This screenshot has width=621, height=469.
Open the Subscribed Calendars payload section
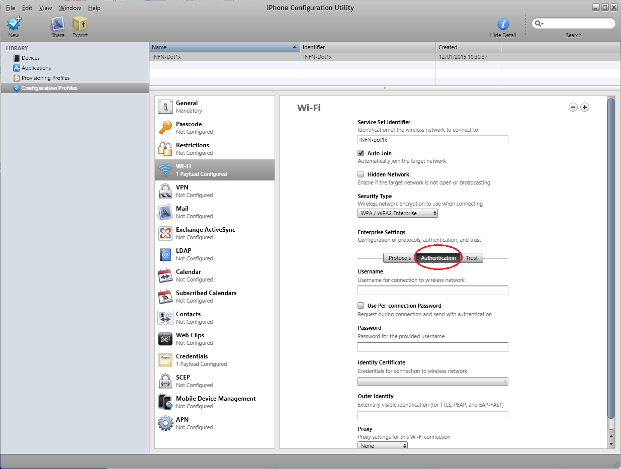(x=215, y=297)
